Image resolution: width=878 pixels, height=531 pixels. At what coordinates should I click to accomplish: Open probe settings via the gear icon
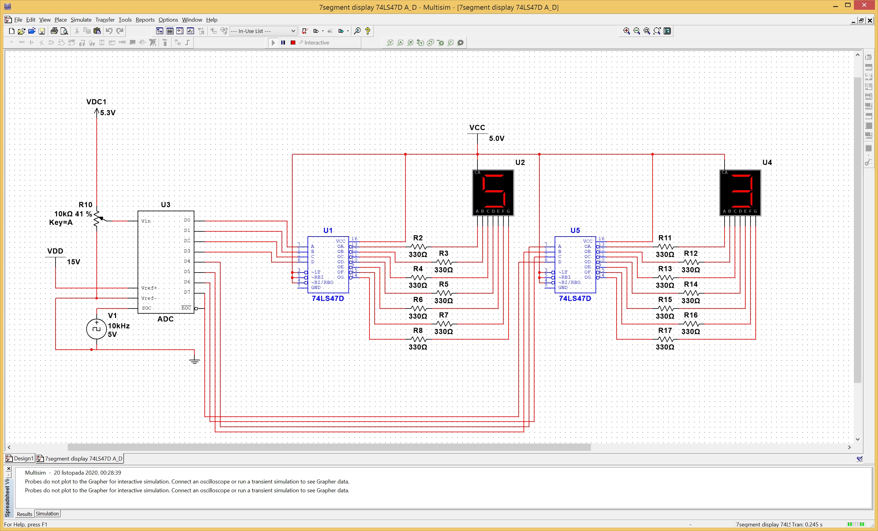tap(460, 42)
